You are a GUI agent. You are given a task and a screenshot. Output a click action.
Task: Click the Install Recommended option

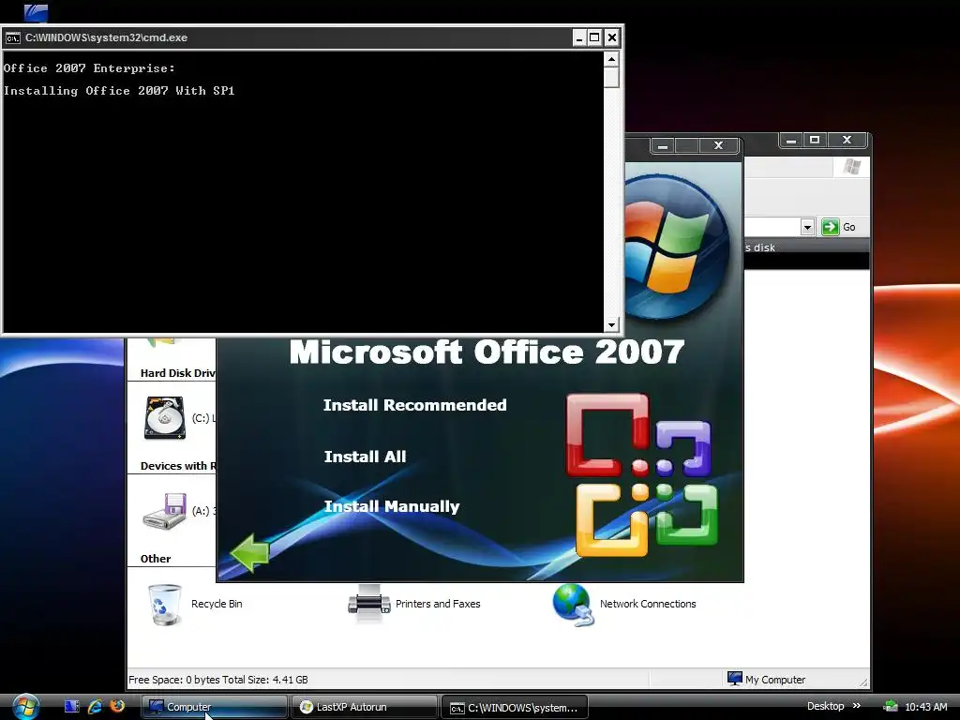click(x=414, y=405)
